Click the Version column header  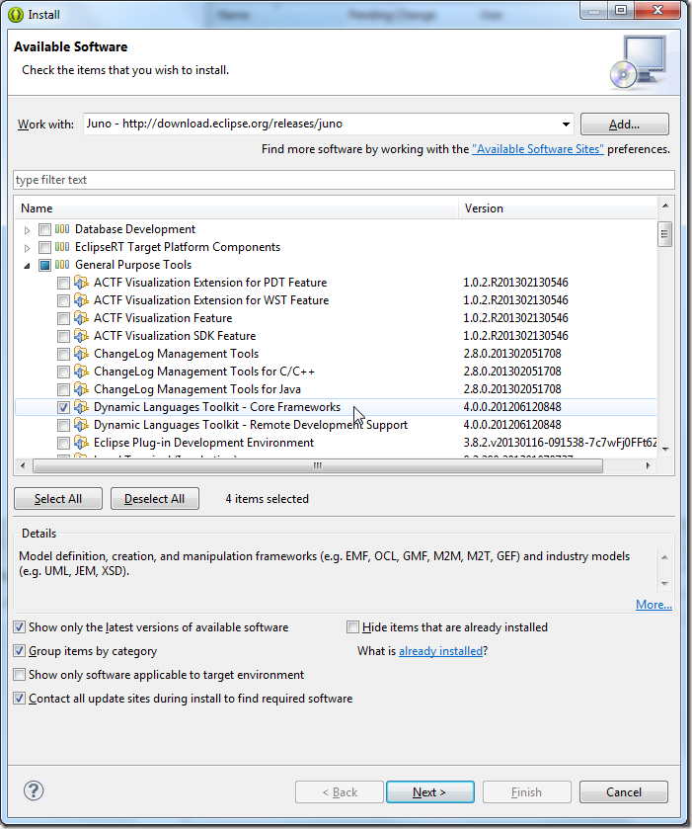(x=558, y=208)
